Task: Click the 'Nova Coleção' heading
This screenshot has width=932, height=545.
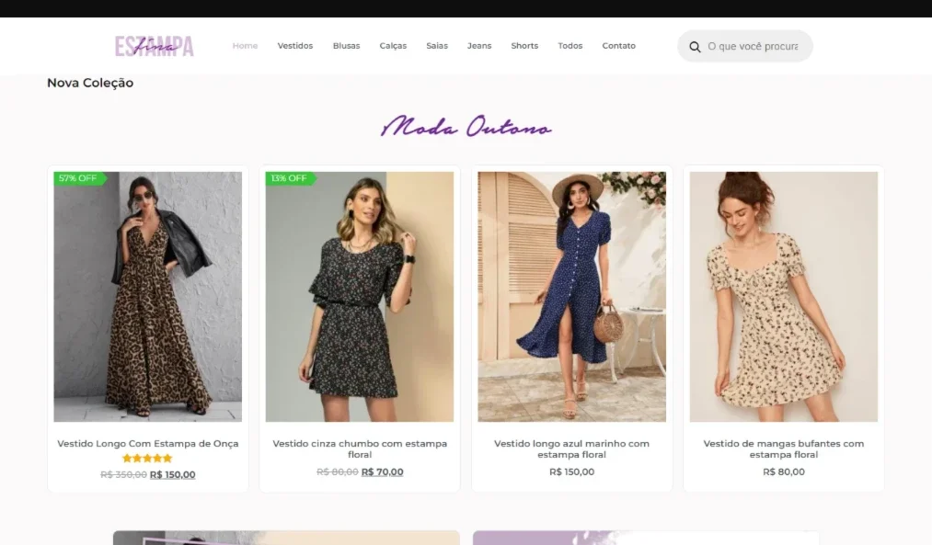Action: point(90,83)
